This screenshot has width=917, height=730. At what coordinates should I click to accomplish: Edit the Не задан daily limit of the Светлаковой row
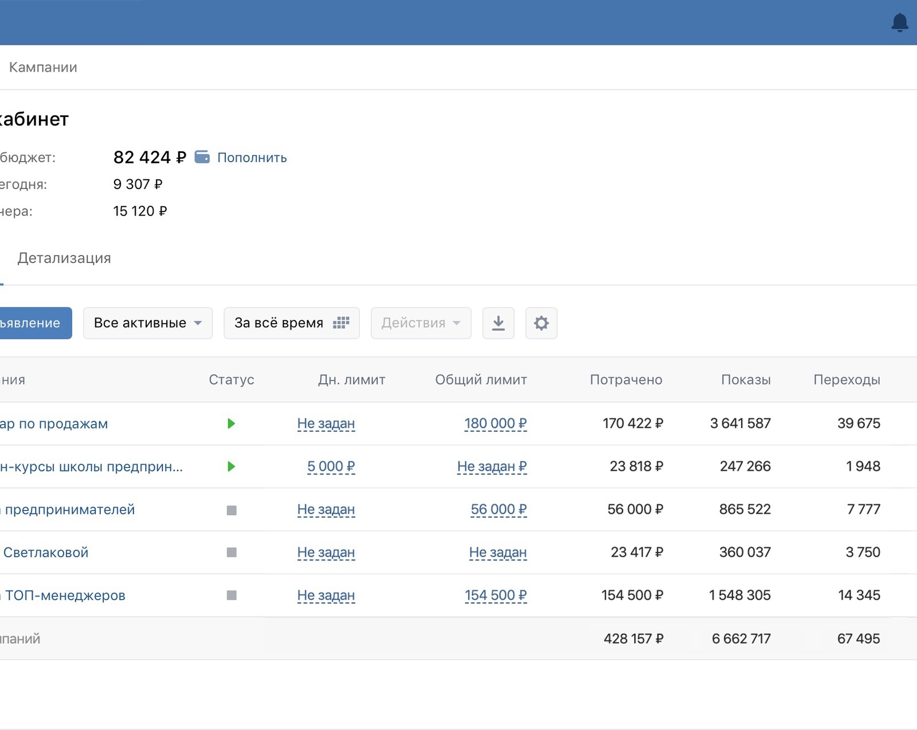[x=326, y=552]
